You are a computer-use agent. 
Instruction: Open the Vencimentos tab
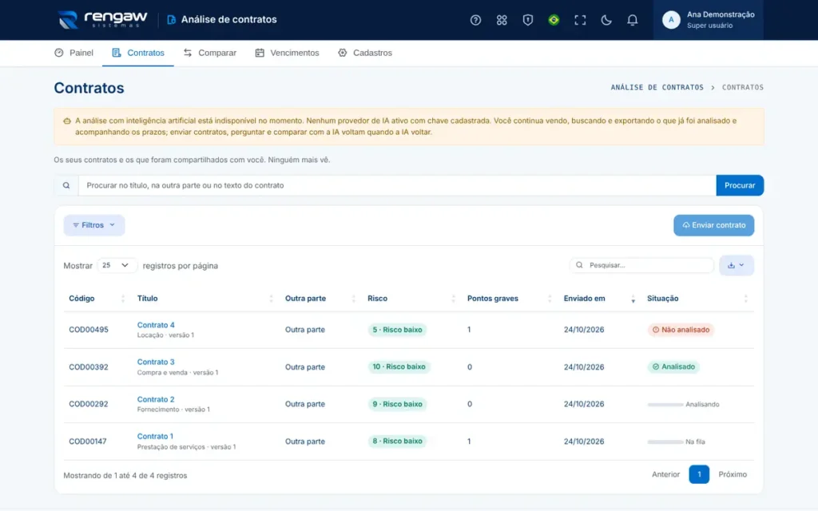pos(287,53)
